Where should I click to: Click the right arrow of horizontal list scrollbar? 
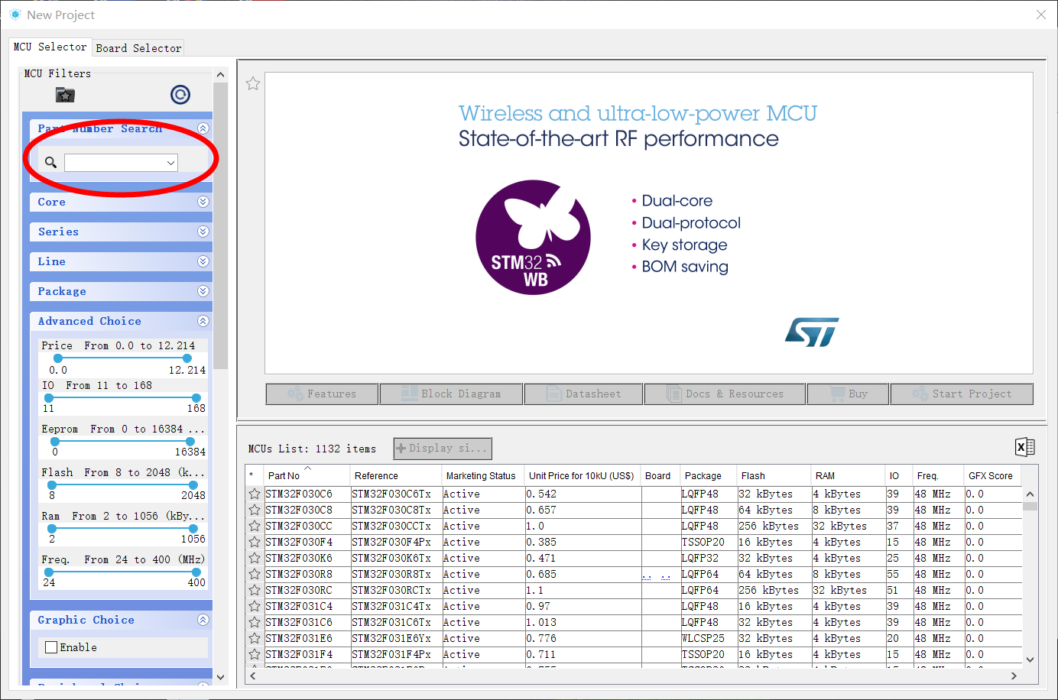[1014, 676]
